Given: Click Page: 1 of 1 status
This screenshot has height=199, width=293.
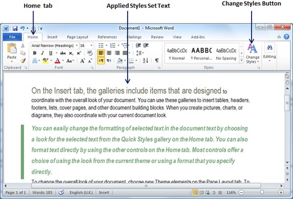Looking at the screenshot, I should [x=16, y=193].
